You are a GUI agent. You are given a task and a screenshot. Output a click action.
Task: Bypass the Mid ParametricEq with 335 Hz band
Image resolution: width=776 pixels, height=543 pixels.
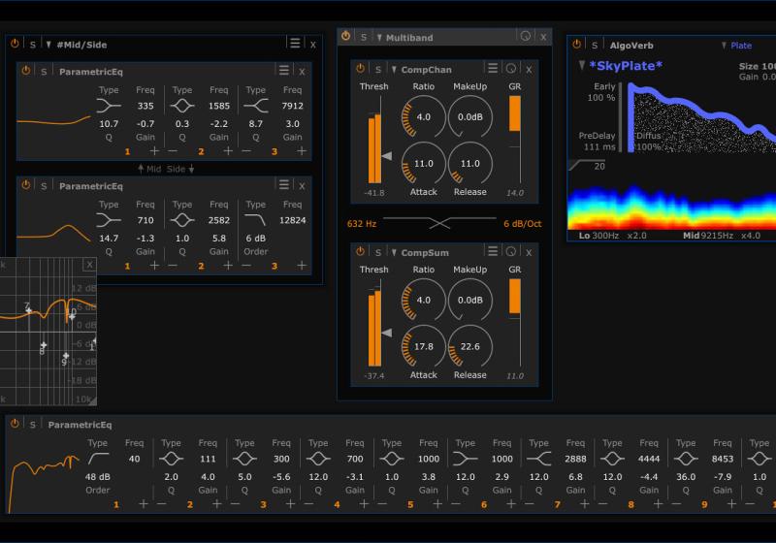point(26,71)
